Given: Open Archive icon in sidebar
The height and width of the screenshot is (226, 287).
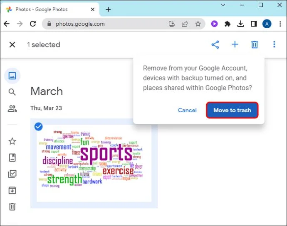Looking at the screenshot, I should [12, 190].
